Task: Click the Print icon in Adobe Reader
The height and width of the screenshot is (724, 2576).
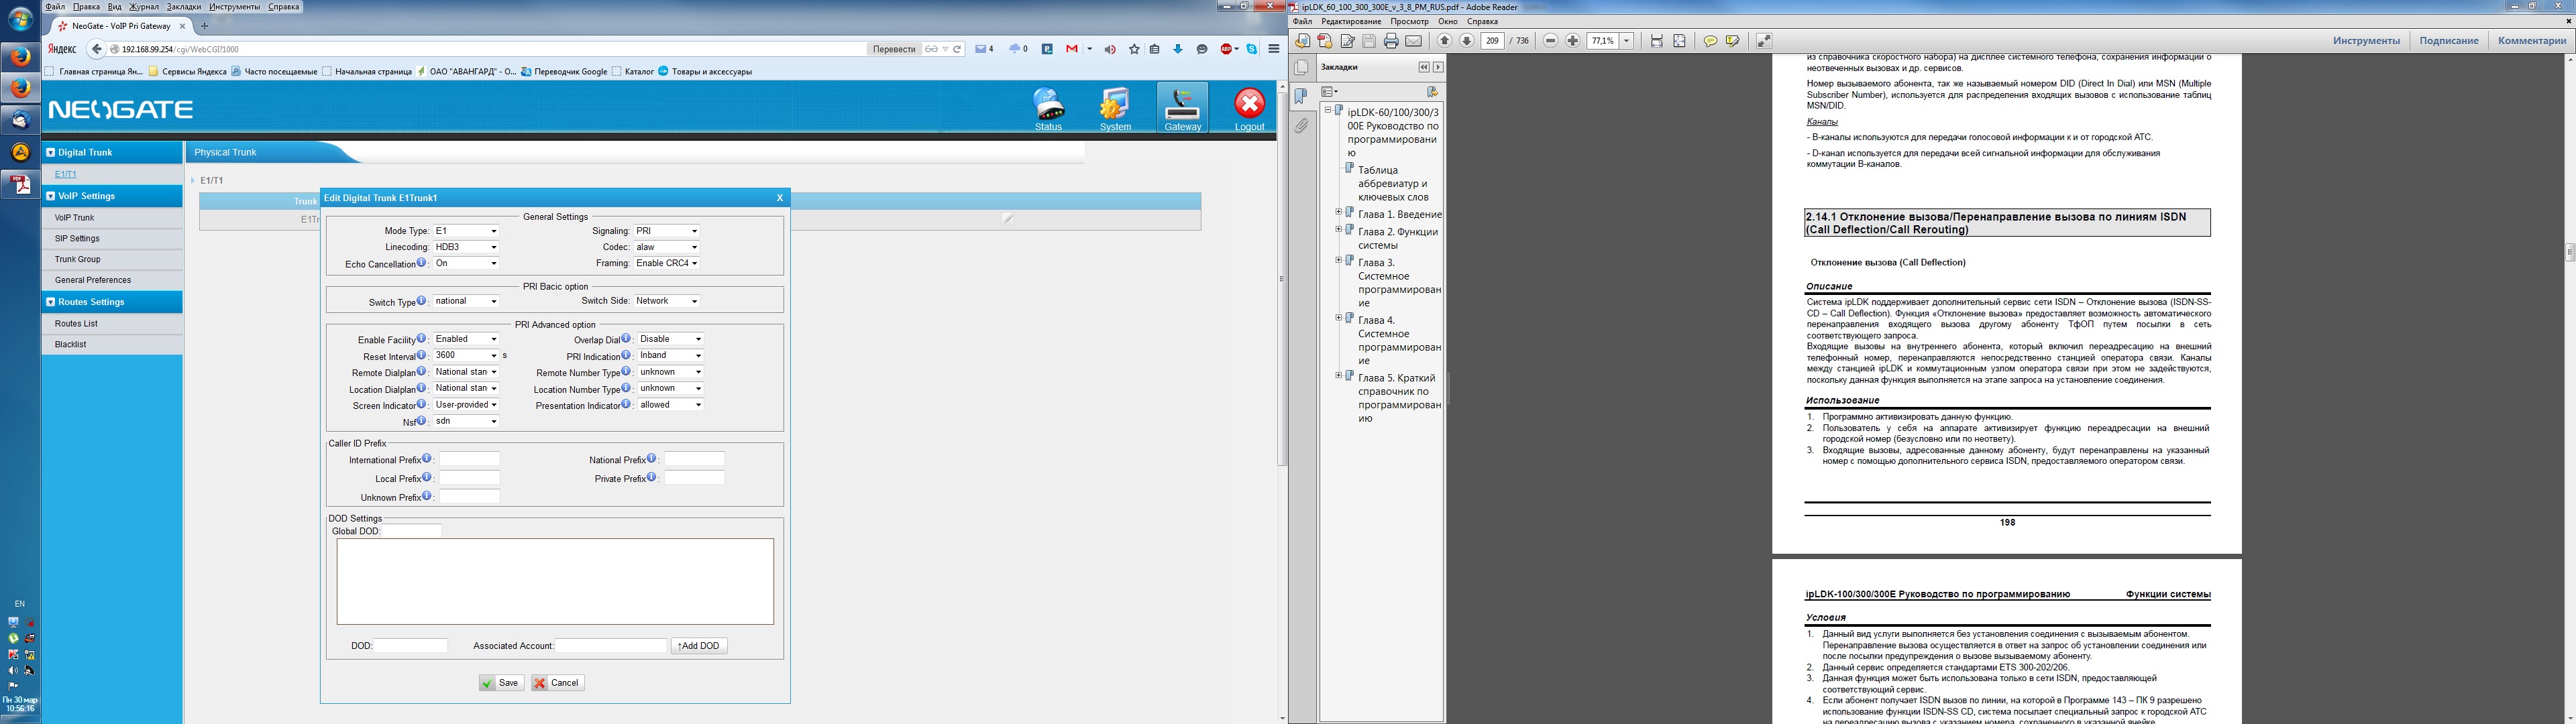Action: (1391, 41)
